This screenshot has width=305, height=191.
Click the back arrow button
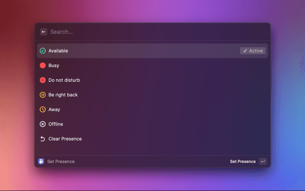click(43, 32)
